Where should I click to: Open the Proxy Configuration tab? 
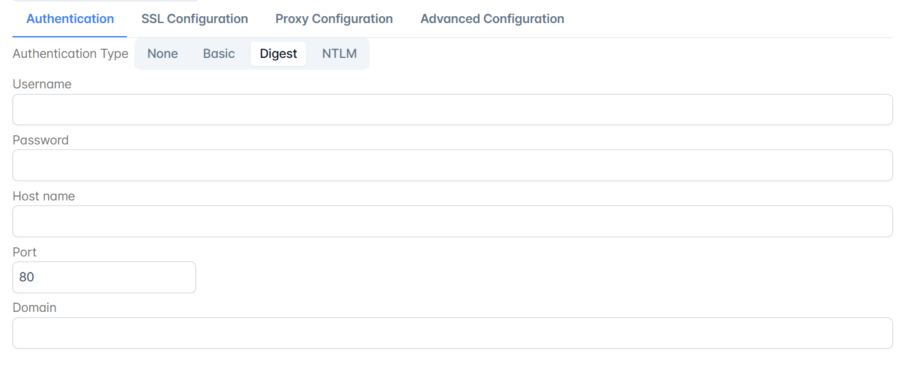click(x=334, y=19)
